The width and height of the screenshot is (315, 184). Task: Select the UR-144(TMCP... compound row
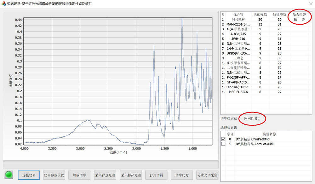[x=266, y=87]
